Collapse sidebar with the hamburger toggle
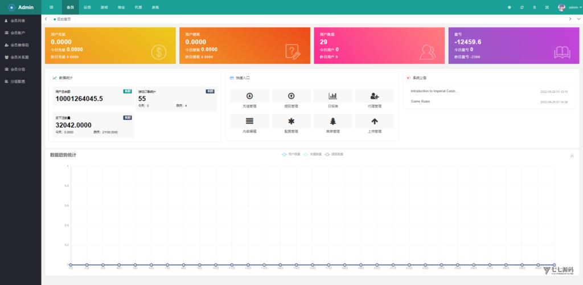 (x=52, y=7)
